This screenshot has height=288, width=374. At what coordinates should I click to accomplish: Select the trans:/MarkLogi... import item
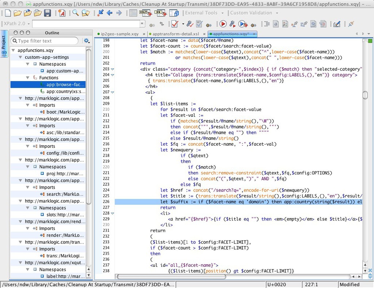(48, 256)
